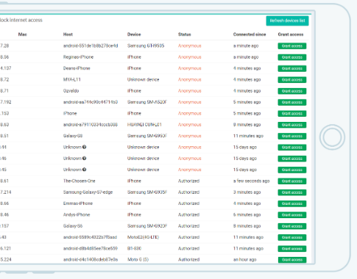Click device name Samsung SM-G935F
This screenshot has width=357, height=279.
tap(147, 192)
